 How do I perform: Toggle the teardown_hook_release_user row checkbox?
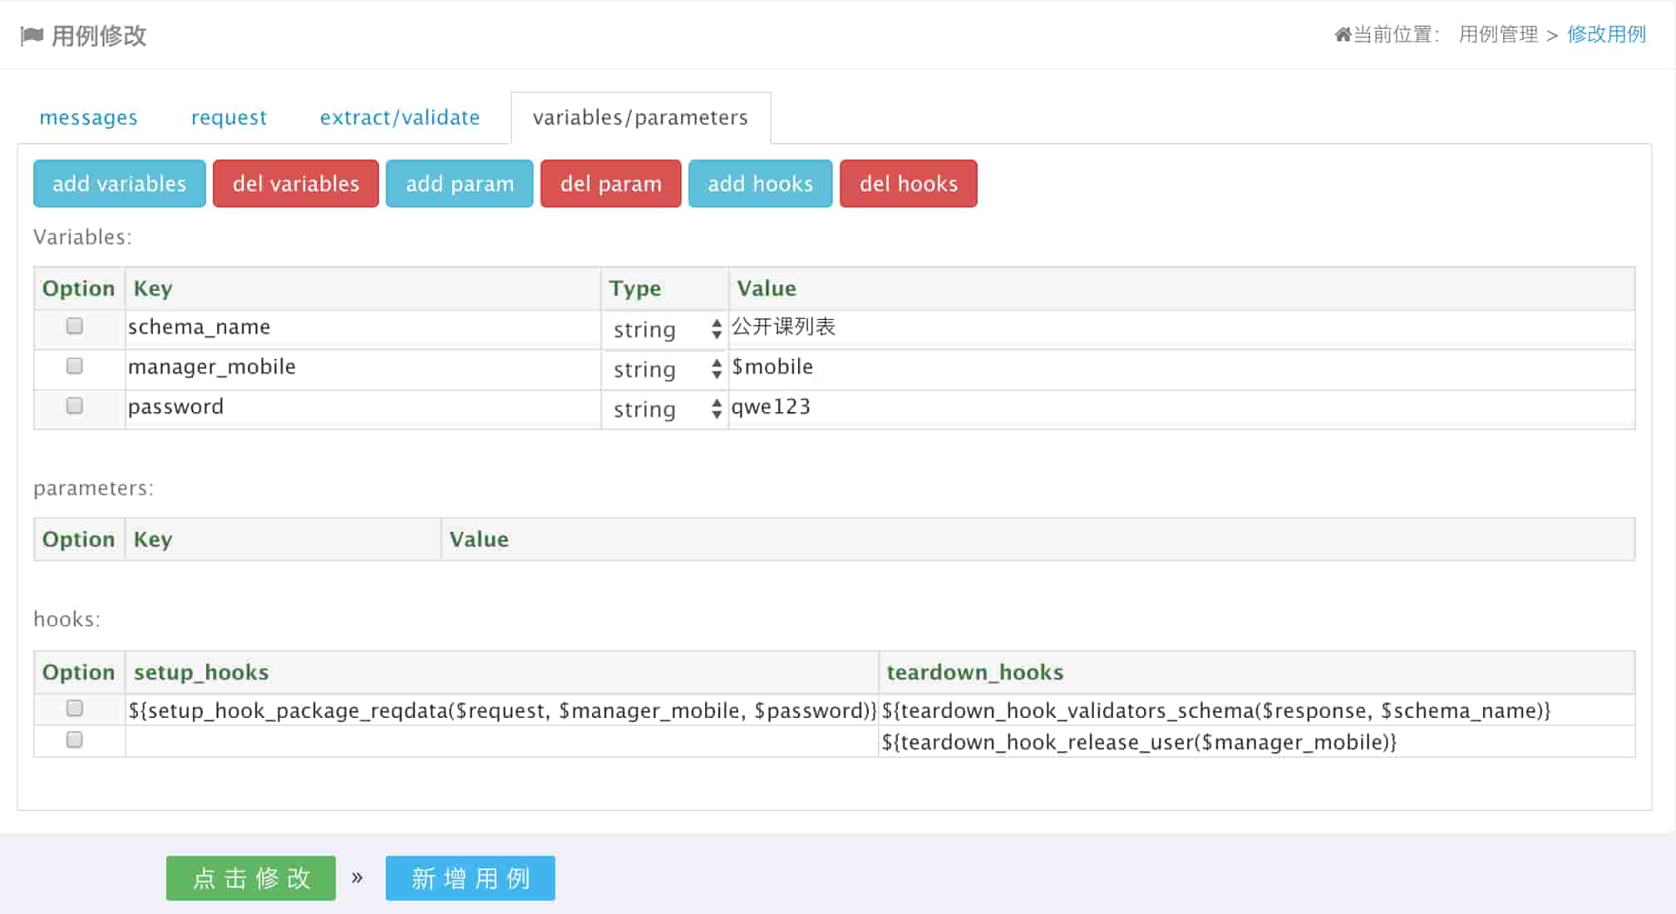click(75, 740)
